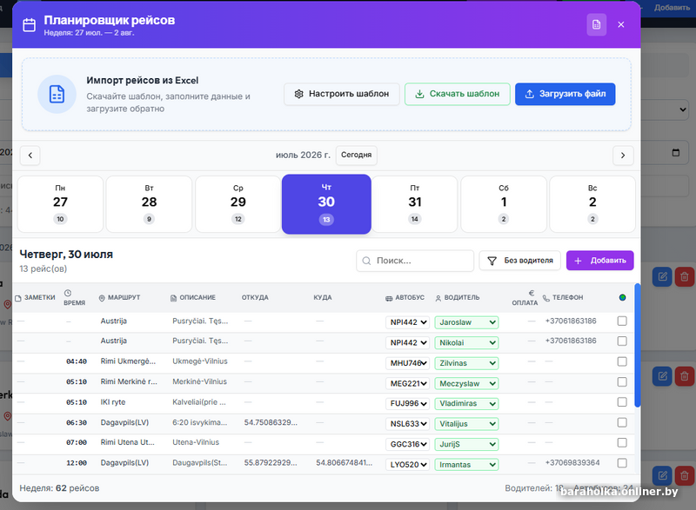Click the Куда column header
Viewport: 696px width, 510px height.
(323, 298)
